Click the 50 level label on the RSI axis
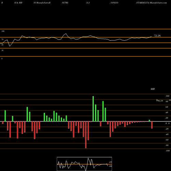Viewport: 171px width, 171px height. click(2, 45)
